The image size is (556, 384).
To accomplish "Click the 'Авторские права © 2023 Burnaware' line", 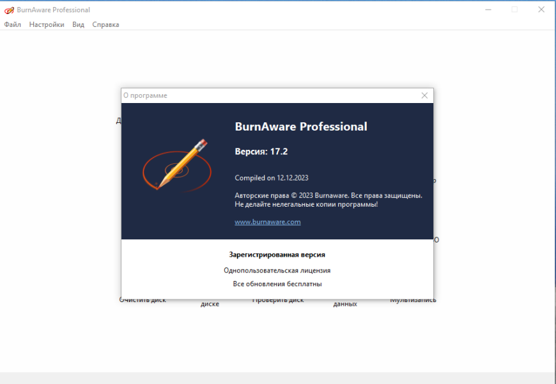I will 328,195.
